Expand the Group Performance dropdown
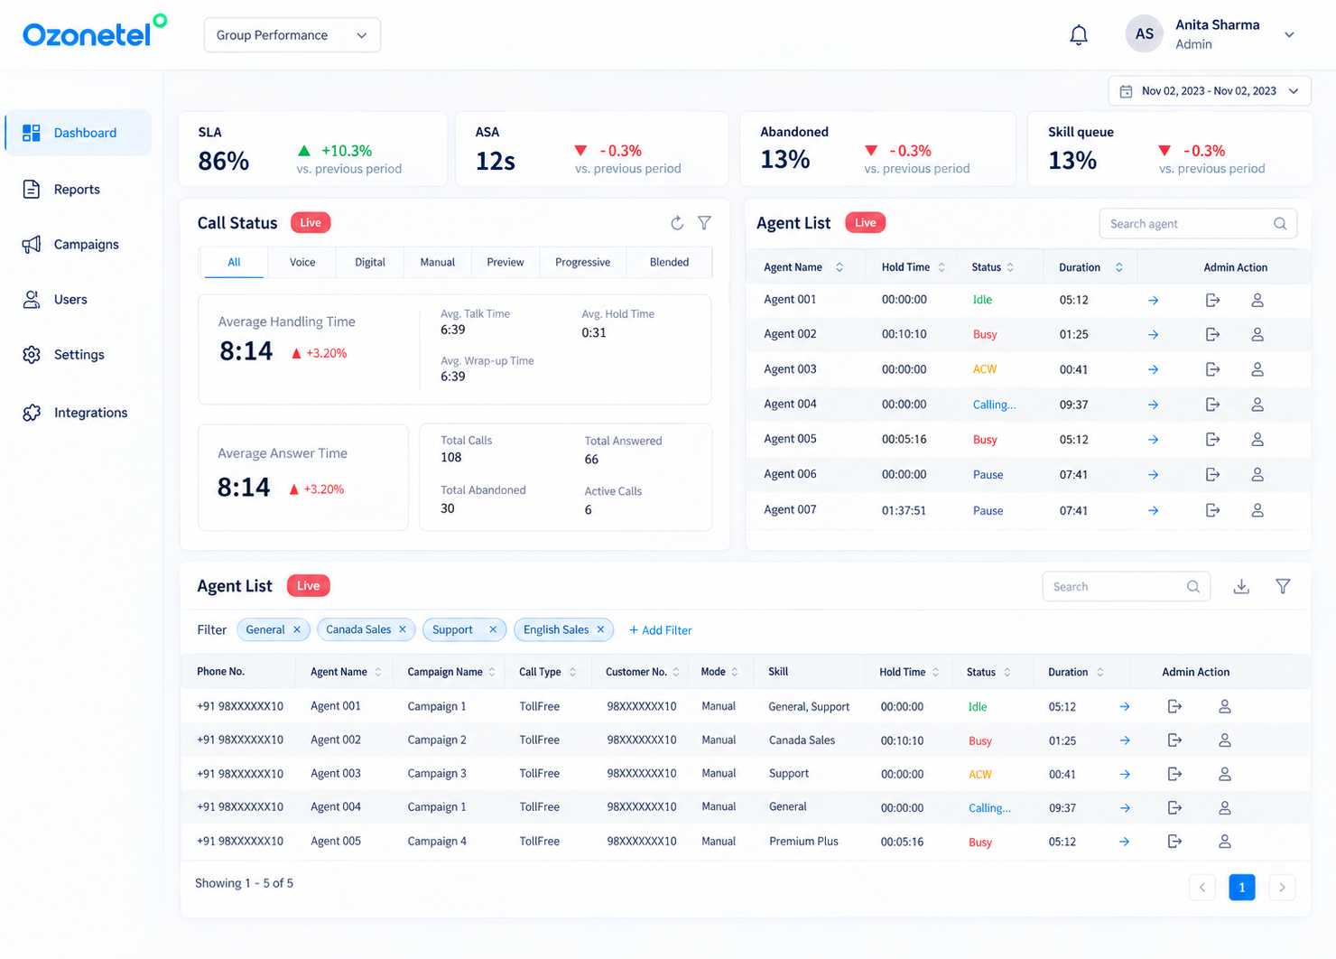The width and height of the screenshot is (1336, 959). (x=292, y=35)
